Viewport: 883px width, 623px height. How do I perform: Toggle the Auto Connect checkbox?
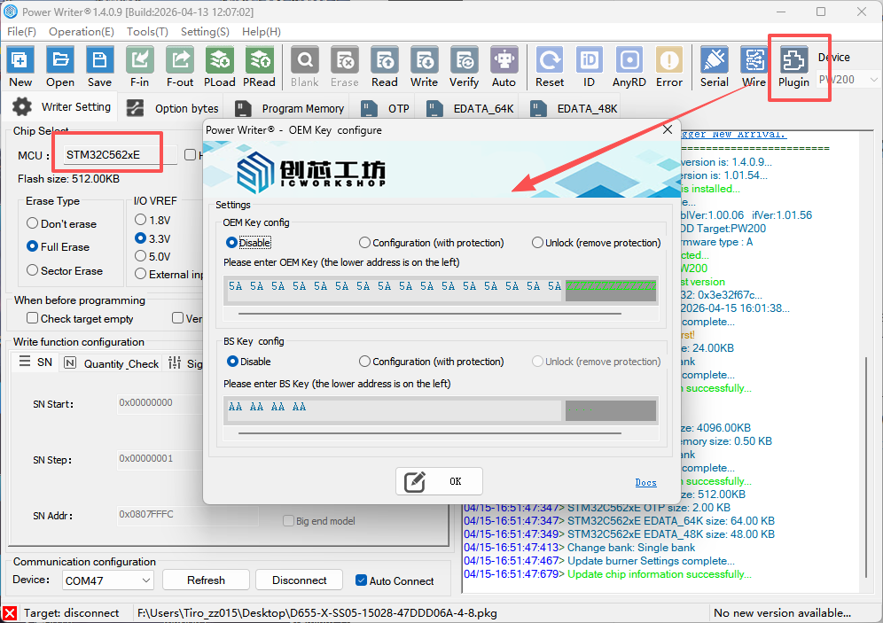point(361,580)
